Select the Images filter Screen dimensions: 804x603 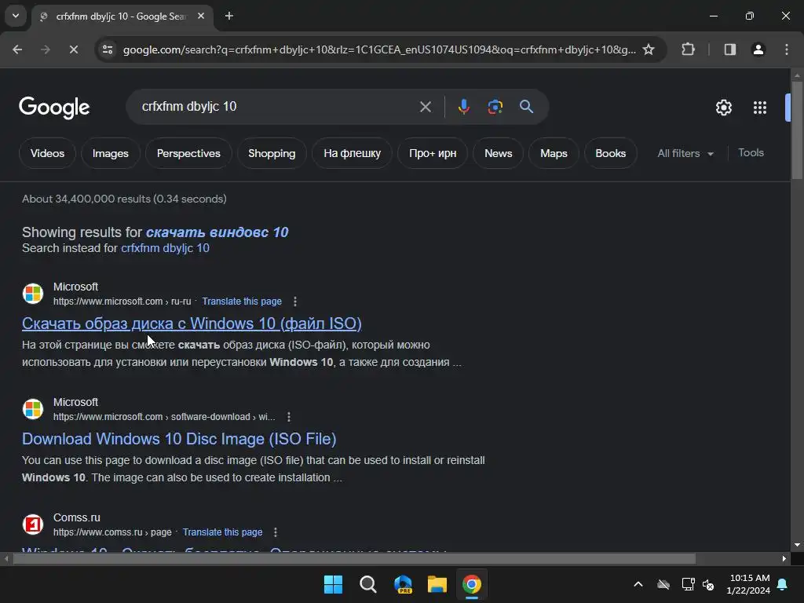110,153
